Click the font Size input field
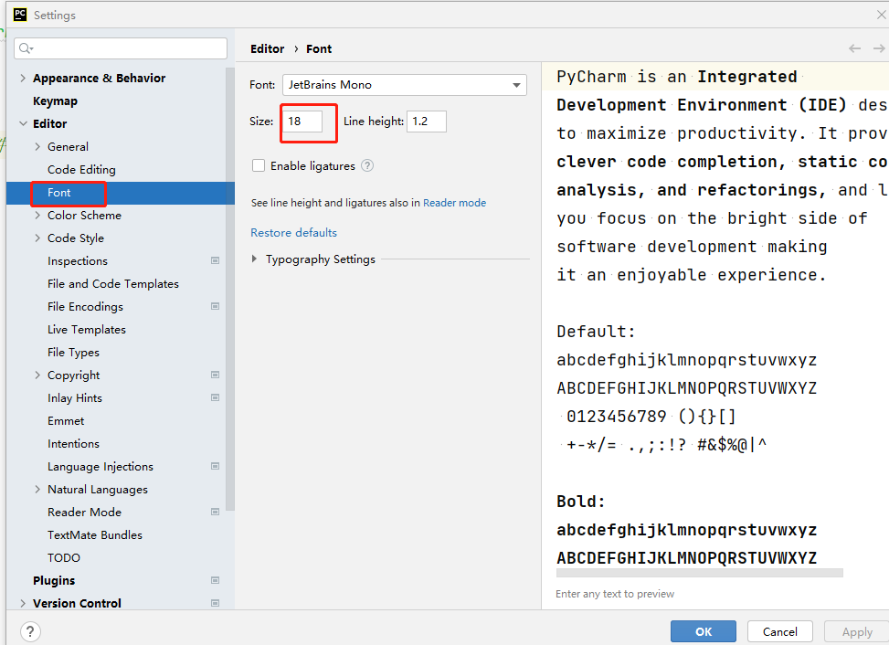Image resolution: width=889 pixels, height=645 pixels. pyautogui.click(x=303, y=122)
